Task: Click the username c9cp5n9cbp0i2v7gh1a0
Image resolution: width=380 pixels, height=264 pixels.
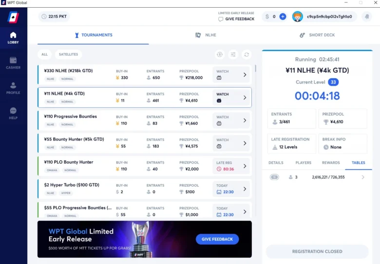Action: [329, 17]
